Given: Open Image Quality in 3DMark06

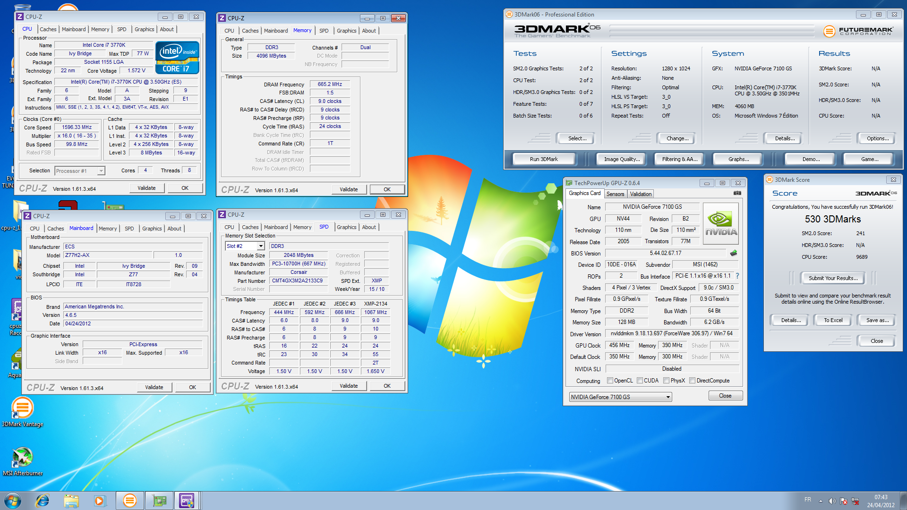Looking at the screenshot, I should (622, 159).
